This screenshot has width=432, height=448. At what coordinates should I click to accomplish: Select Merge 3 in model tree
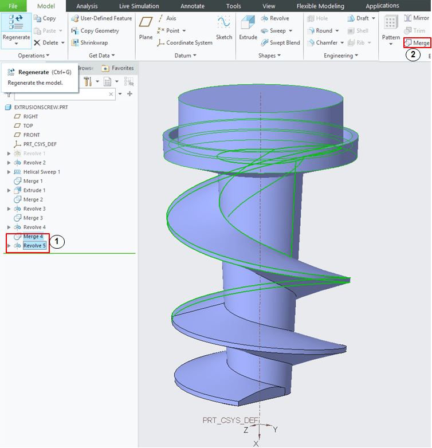(33, 218)
